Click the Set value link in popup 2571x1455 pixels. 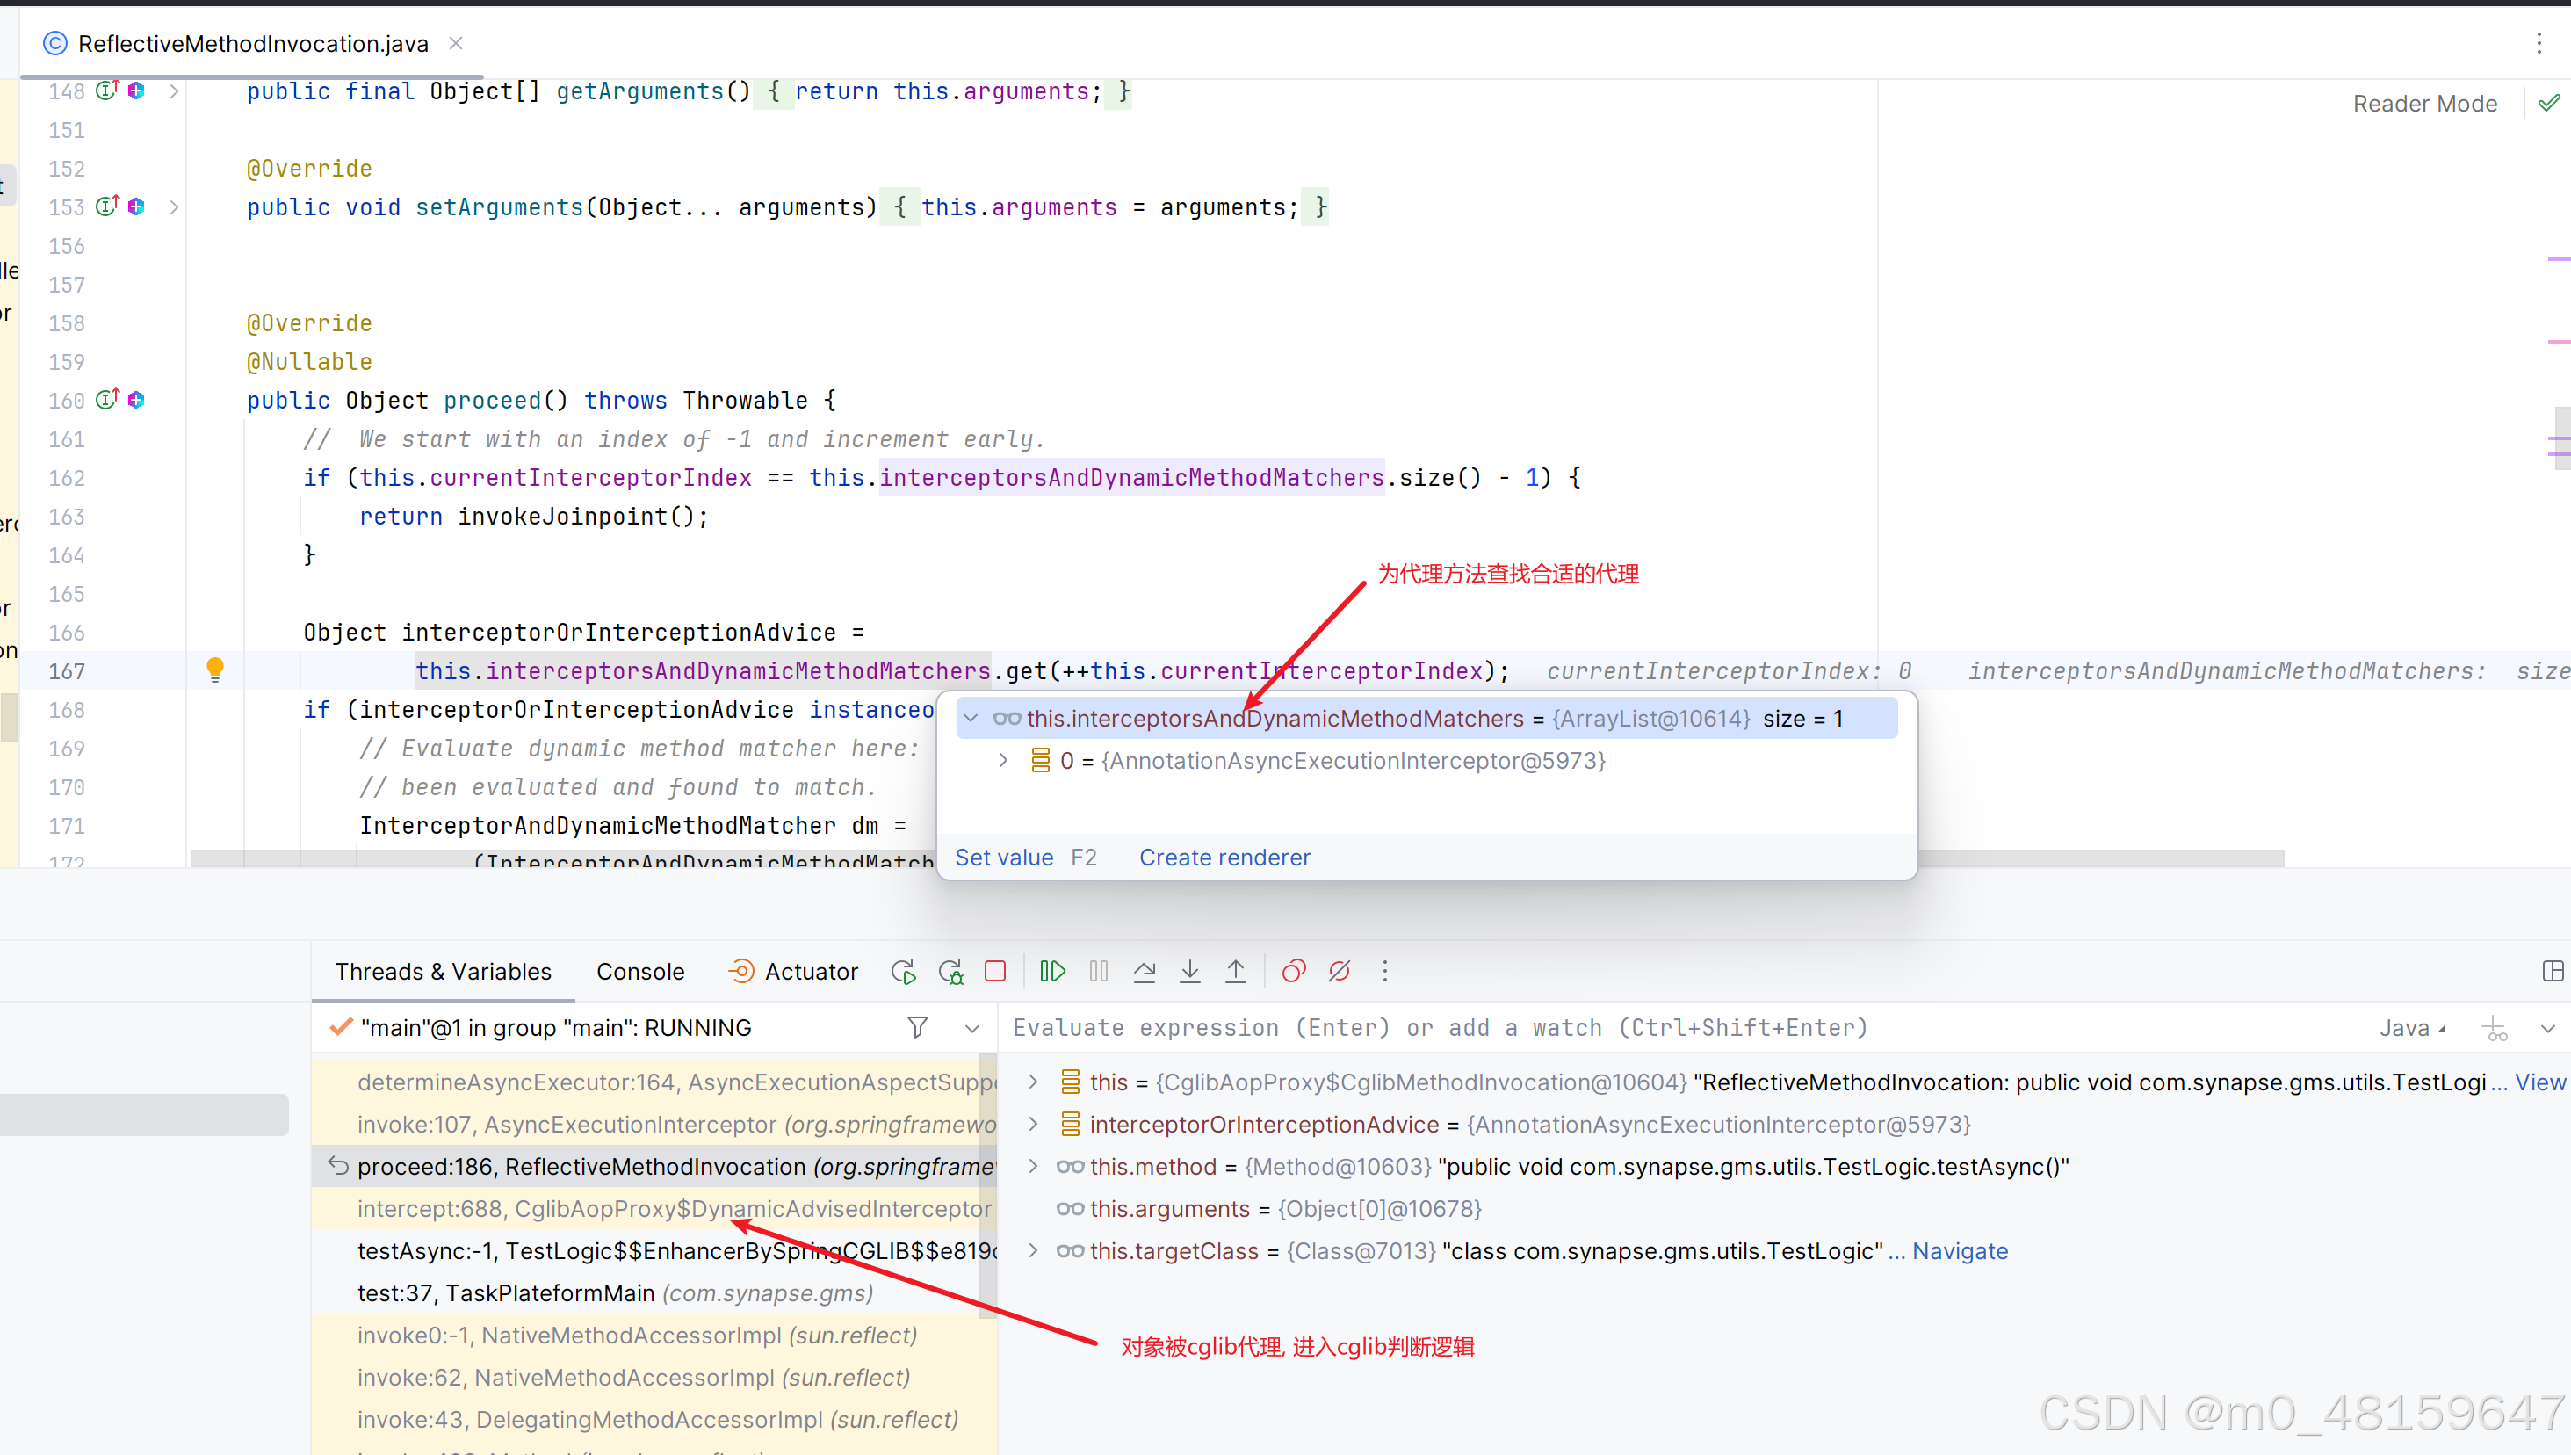coord(1004,858)
